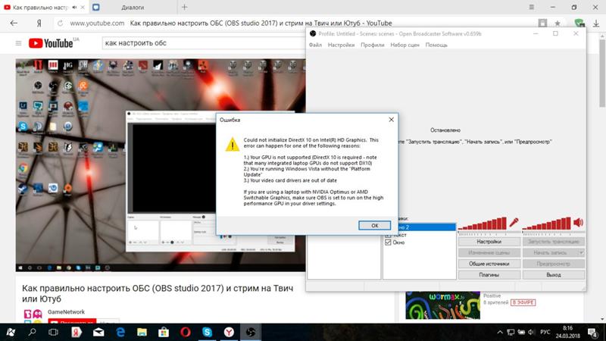Viewport: 606px width, 341px height.
Task: Open the Файл menu in OBS
Action: (x=315, y=45)
